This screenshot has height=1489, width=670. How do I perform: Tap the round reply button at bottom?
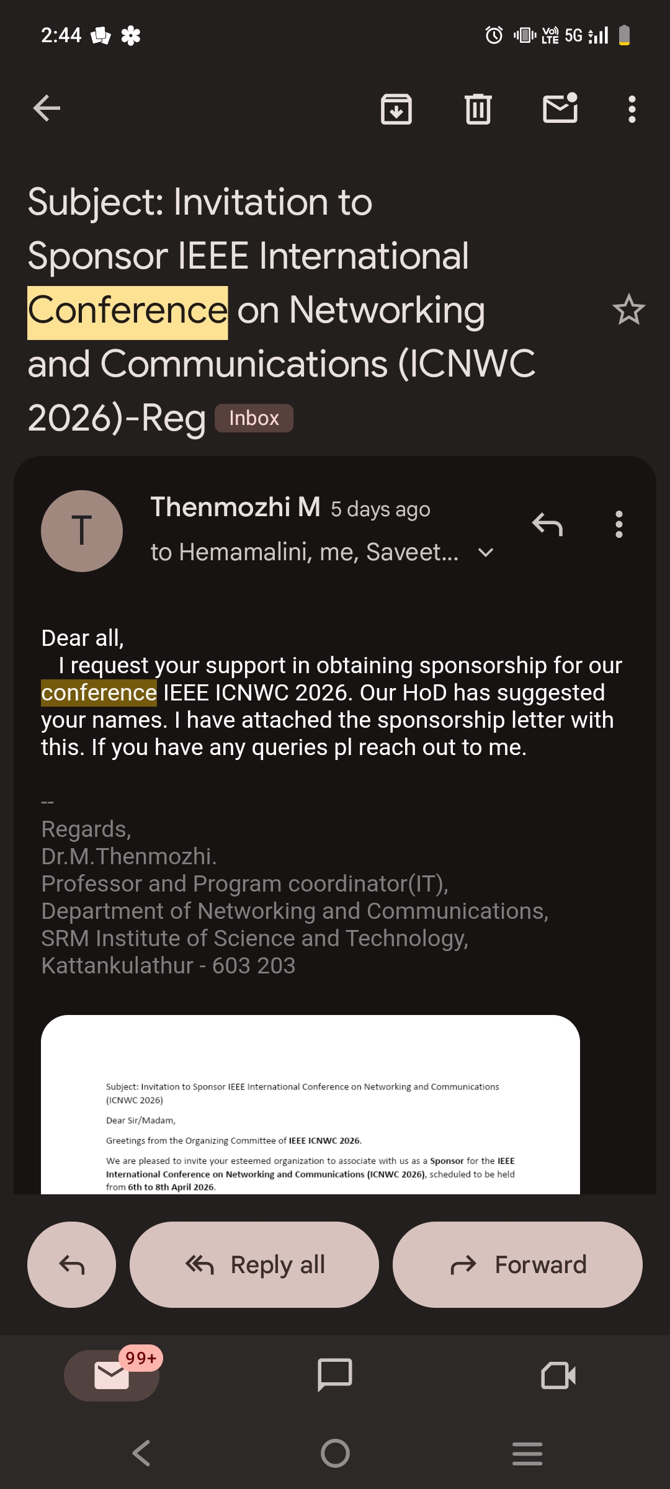coord(71,1264)
